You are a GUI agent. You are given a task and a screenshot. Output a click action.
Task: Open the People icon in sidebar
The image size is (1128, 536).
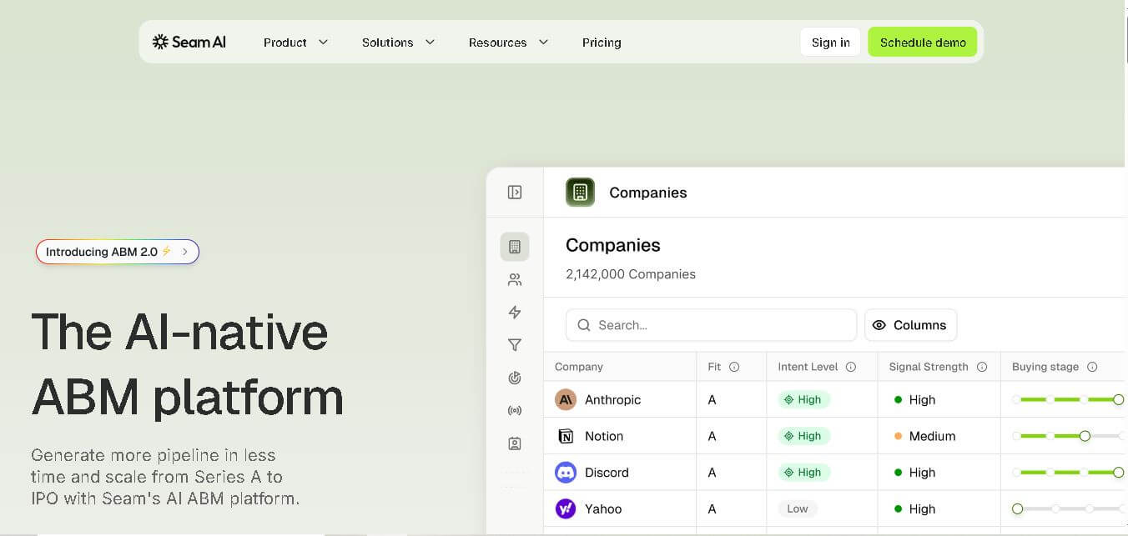[515, 280]
